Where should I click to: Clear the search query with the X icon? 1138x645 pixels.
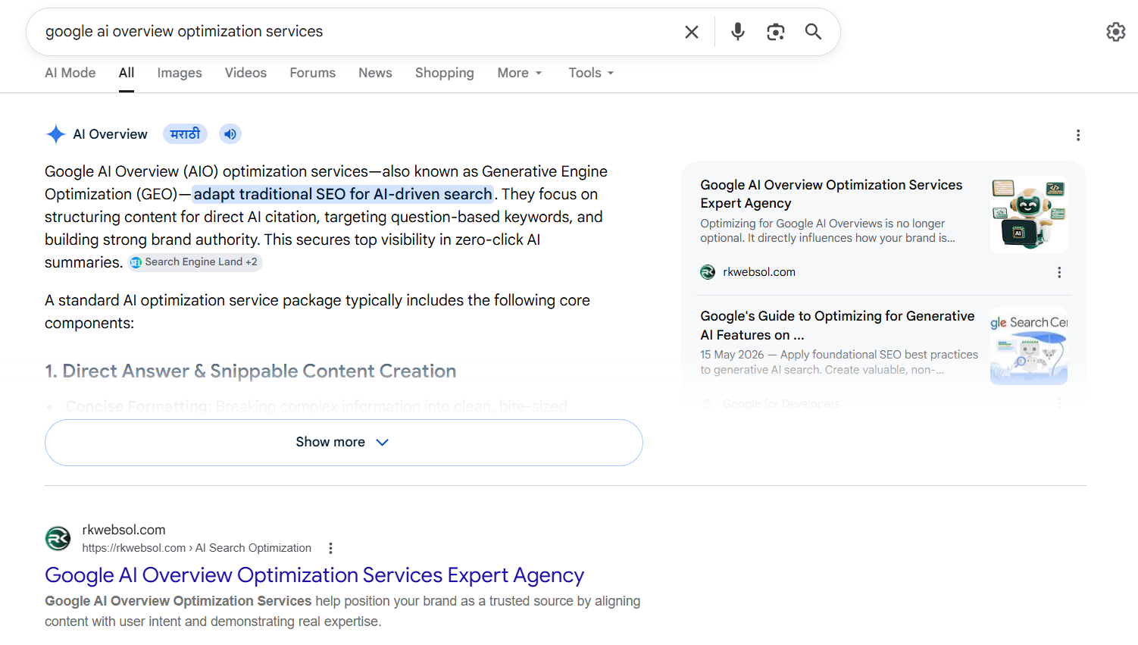tap(691, 32)
